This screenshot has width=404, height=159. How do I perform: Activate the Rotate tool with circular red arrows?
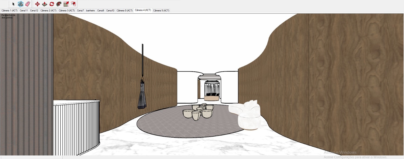click(52, 4)
